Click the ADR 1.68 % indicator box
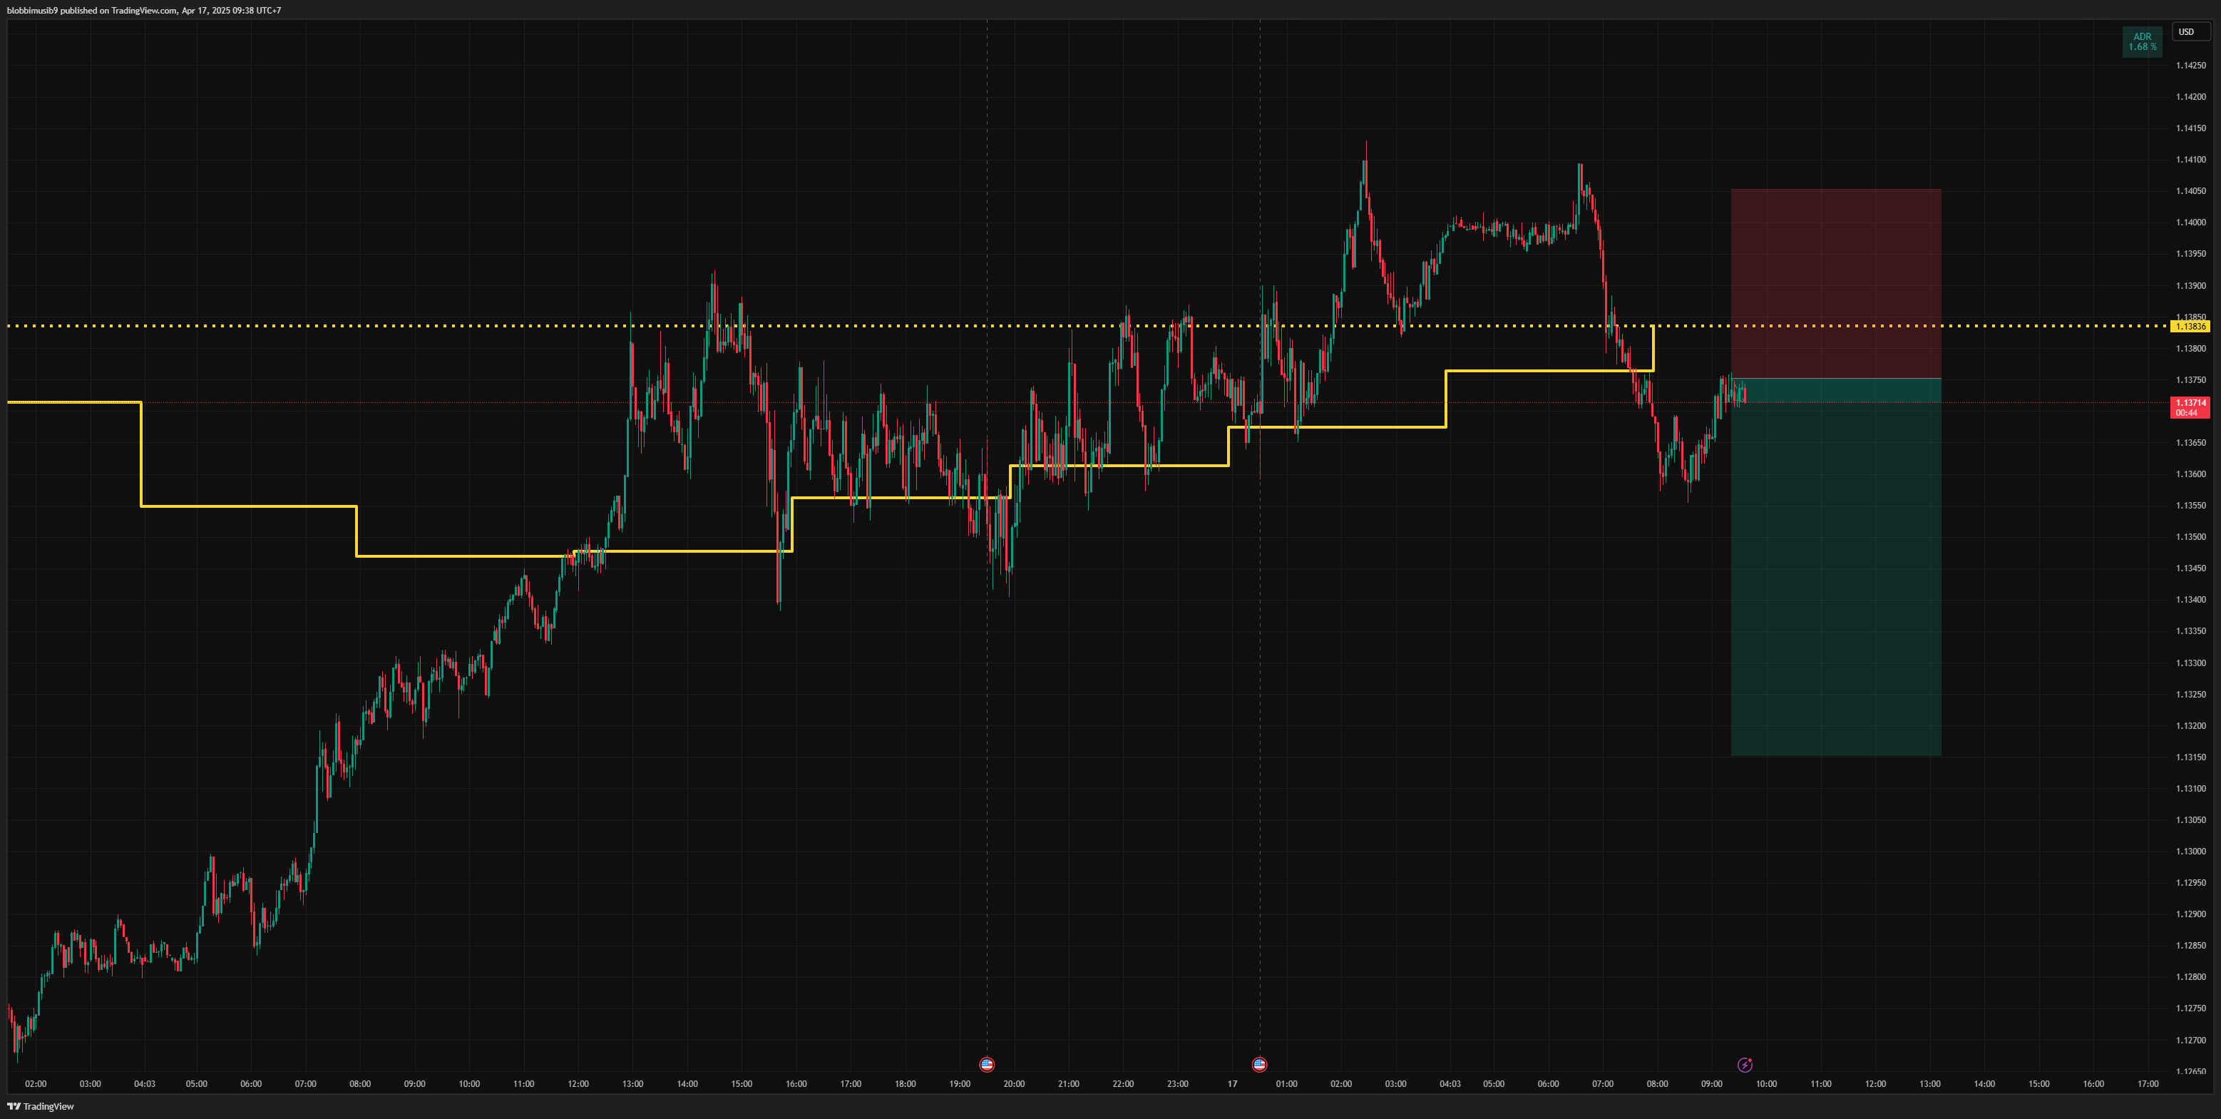Image resolution: width=2221 pixels, height=1119 pixels. tap(2142, 41)
